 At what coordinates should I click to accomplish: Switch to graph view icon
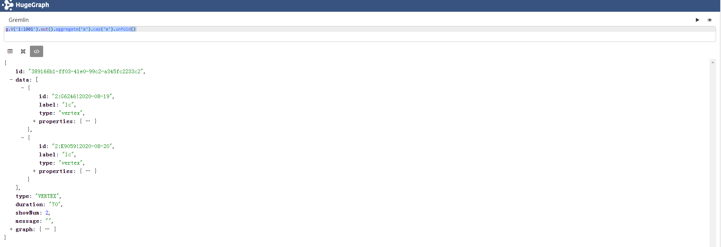coord(23,51)
